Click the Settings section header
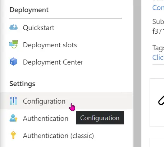Screen dimensions: 164x147 22,84
